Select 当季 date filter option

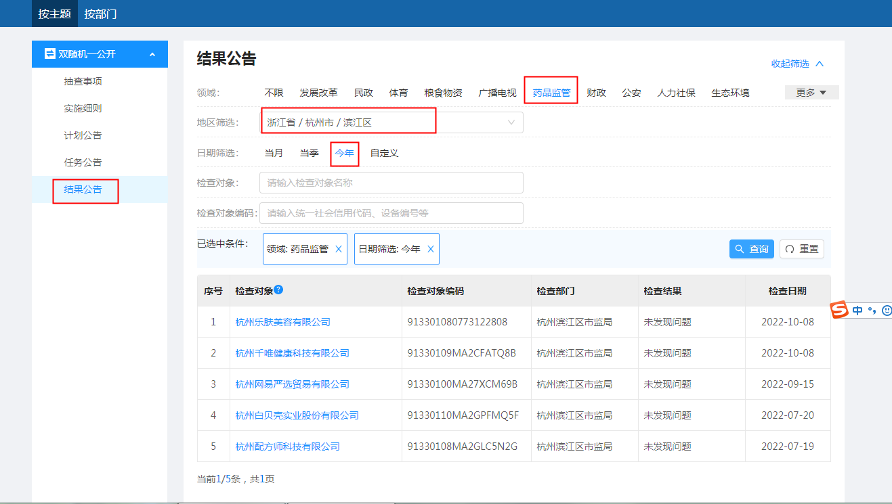tap(309, 153)
